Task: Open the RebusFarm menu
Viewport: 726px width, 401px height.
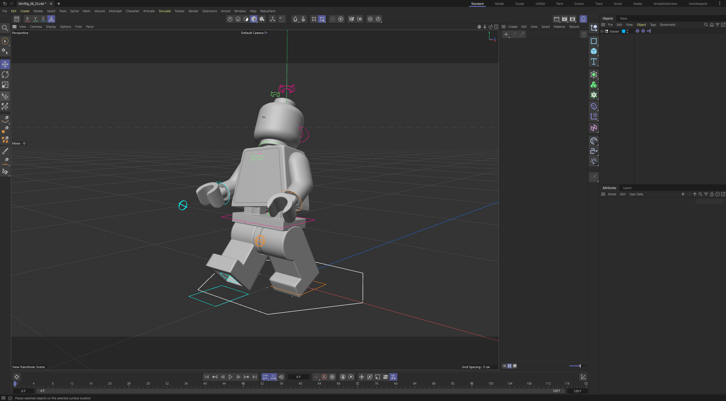Action: (268, 11)
